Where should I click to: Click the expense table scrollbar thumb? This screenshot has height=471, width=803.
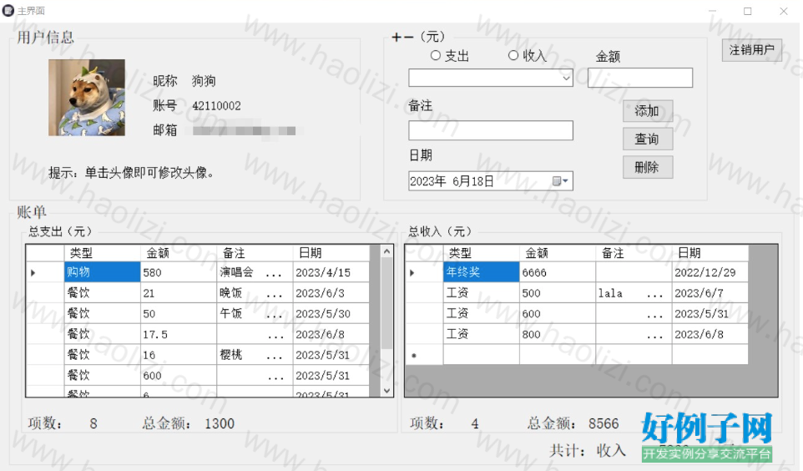click(x=387, y=304)
